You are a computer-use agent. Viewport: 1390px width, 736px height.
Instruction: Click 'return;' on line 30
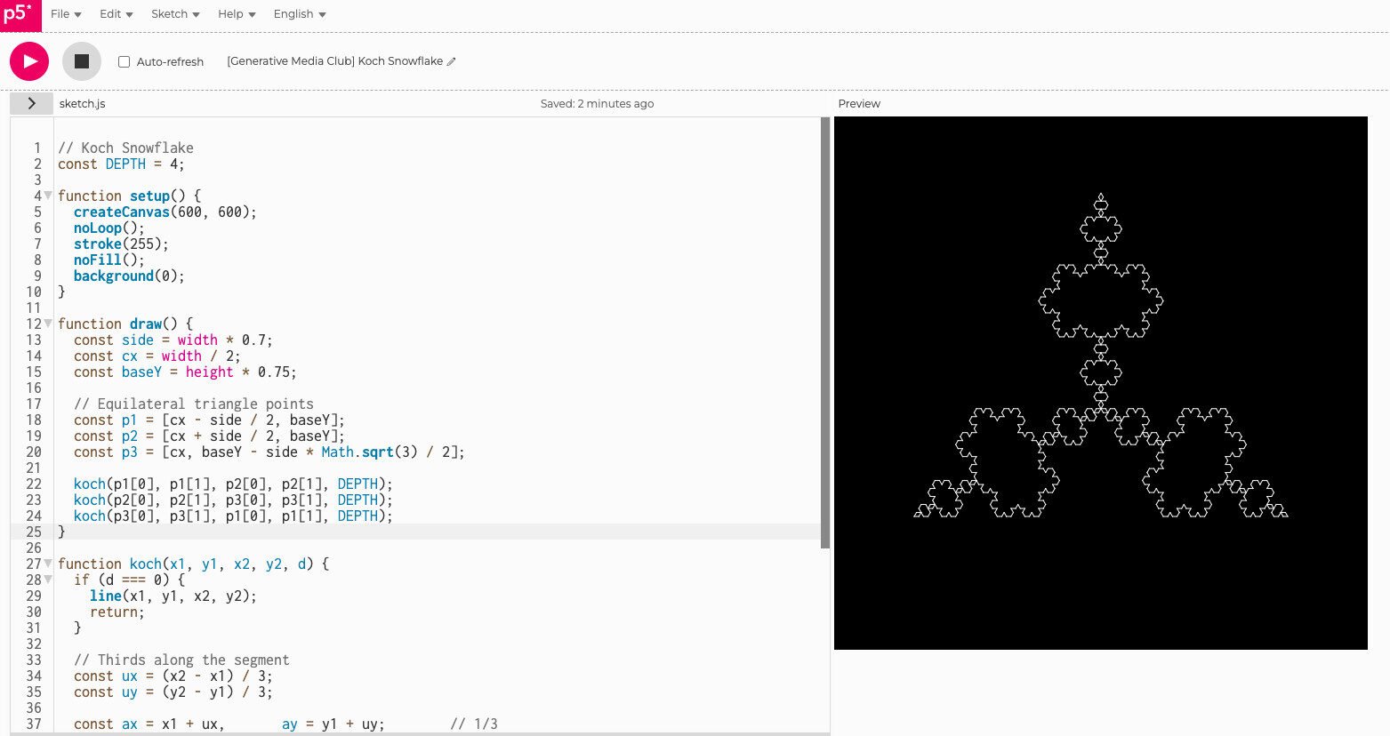pyautogui.click(x=117, y=612)
